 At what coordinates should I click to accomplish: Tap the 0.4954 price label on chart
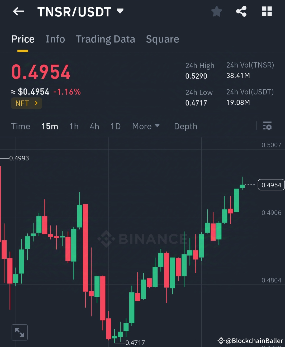click(x=271, y=185)
